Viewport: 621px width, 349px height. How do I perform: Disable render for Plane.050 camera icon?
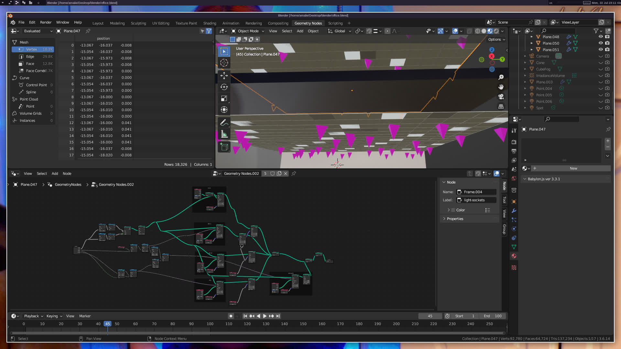click(x=607, y=43)
